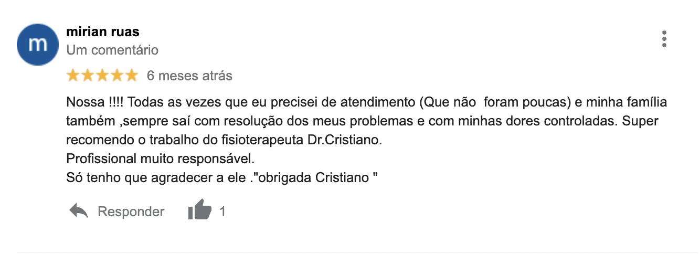Click the reply arrow icon
Viewport: 700px width, 254px height.
[x=79, y=211]
